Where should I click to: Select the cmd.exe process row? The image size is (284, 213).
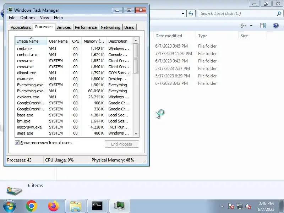coord(74,49)
